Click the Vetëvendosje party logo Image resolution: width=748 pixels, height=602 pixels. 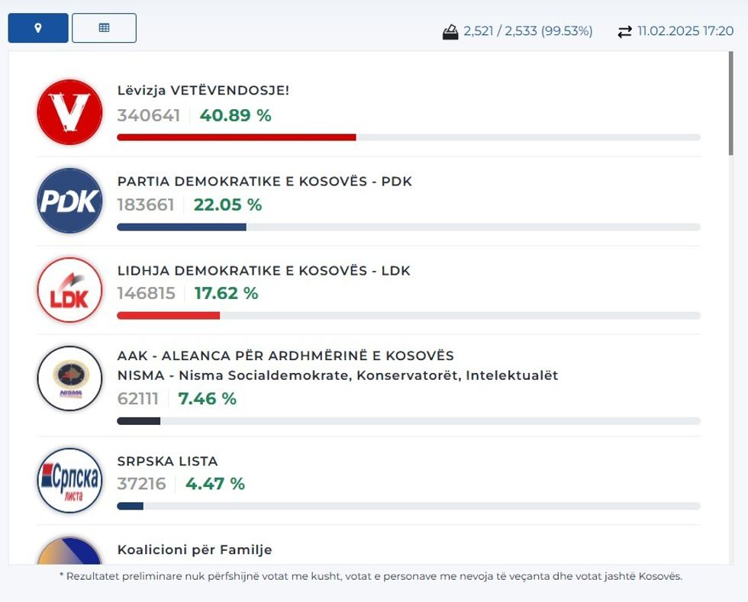click(x=69, y=112)
